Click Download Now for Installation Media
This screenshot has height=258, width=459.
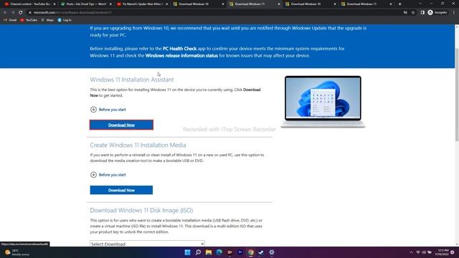[x=121, y=190]
